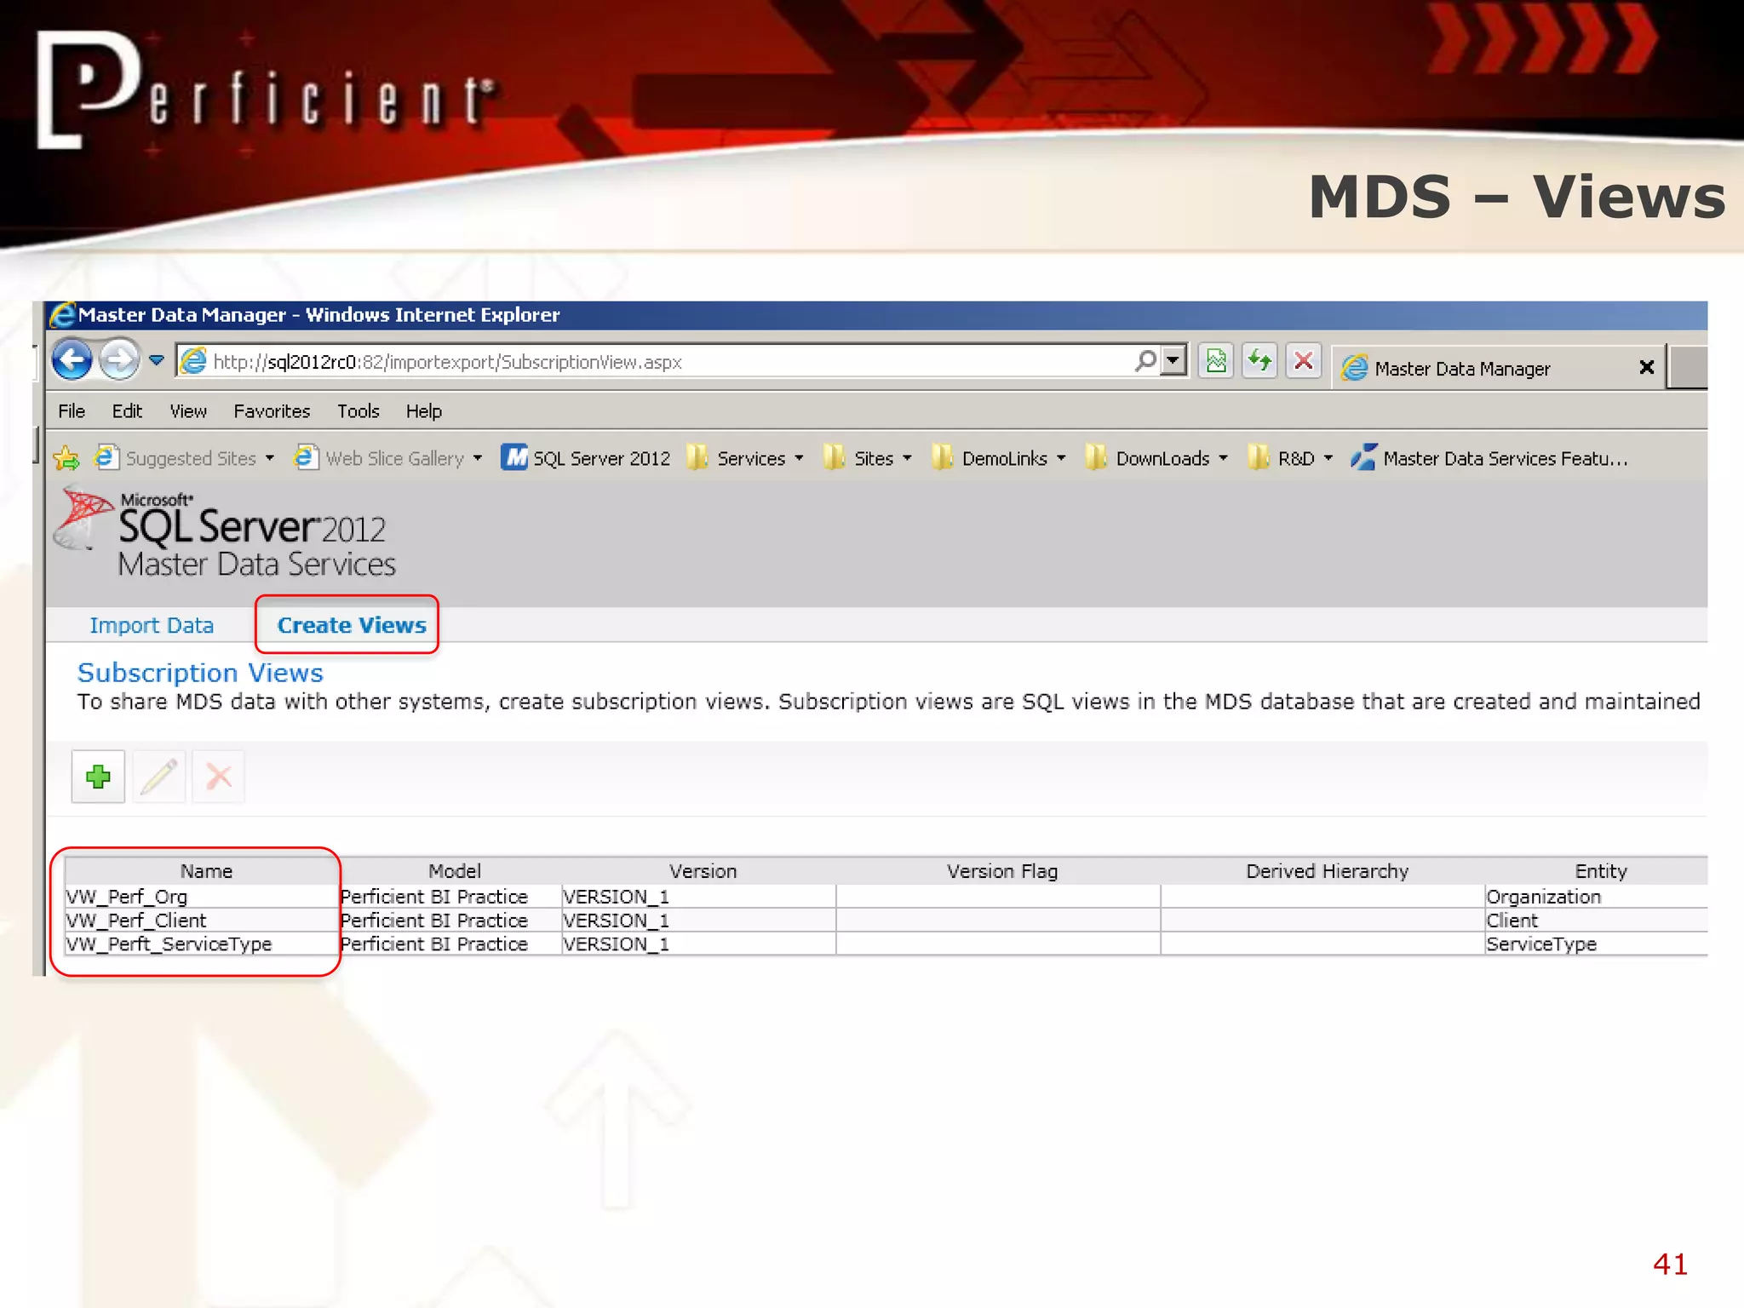
Task: Expand the address bar autocomplete dropdown
Action: coord(1174,361)
